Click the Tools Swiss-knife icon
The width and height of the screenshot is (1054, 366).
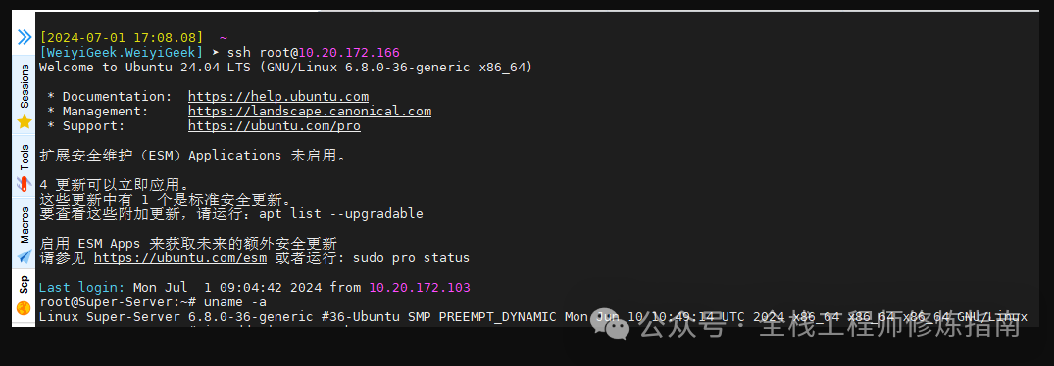pyautogui.click(x=25, y=182)
